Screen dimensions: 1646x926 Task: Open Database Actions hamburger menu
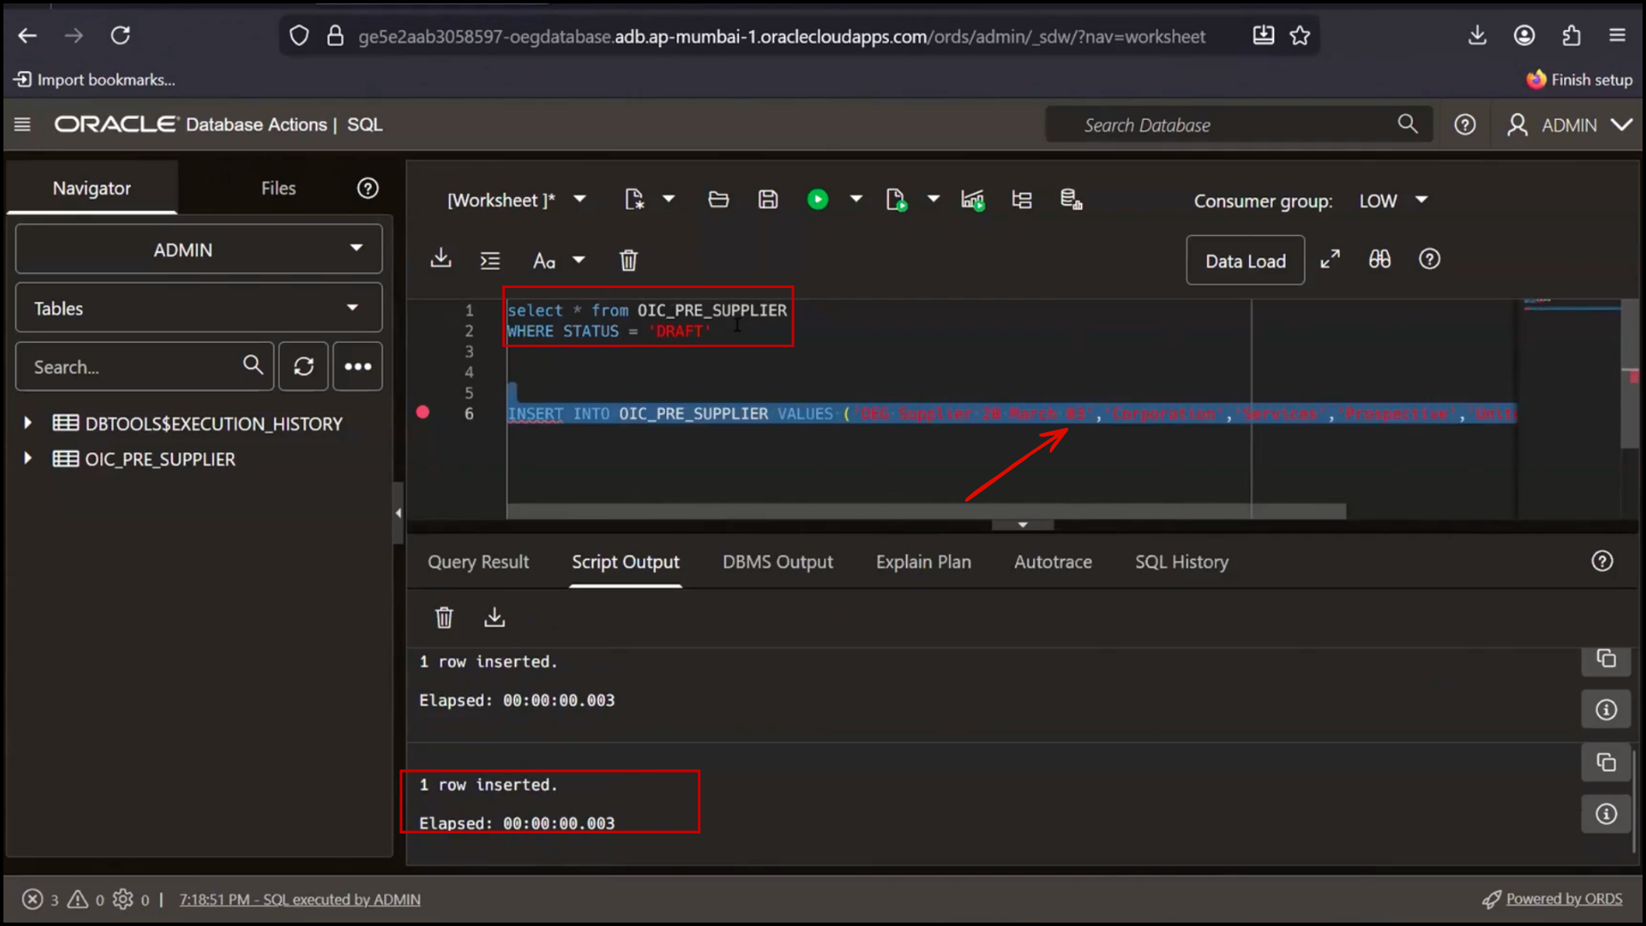(x=22, y=125)
